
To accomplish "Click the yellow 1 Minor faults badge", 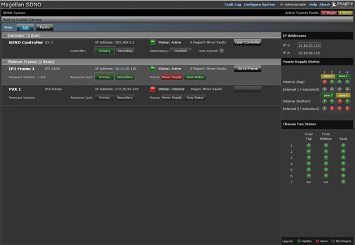I will tap(346, 13).
